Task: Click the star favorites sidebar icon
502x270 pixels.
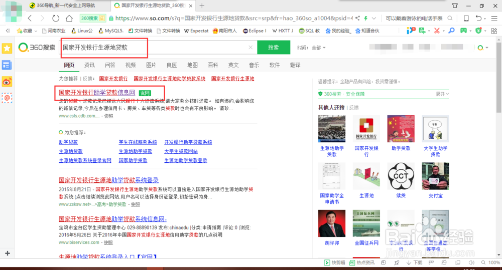Action: (x=7, y=48)
